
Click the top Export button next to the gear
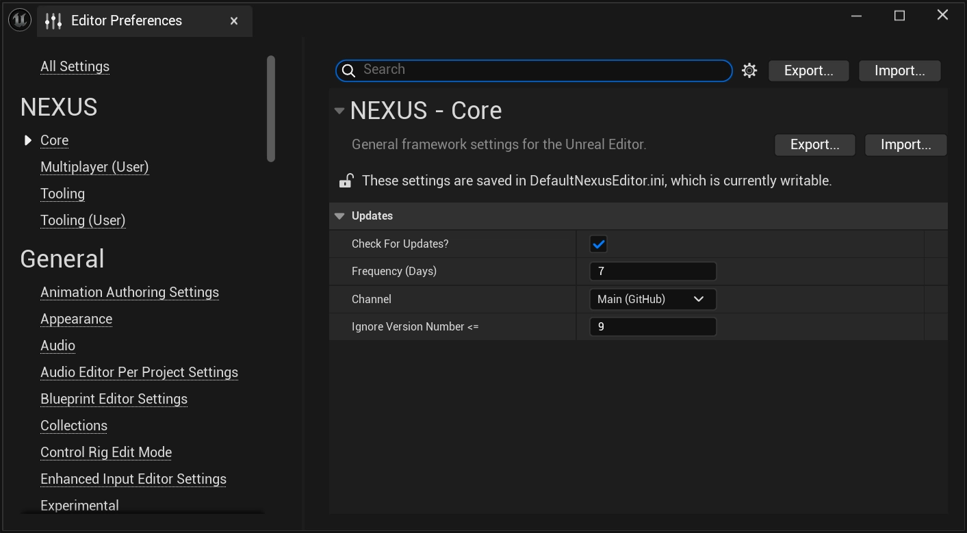pyautogui.click(x=808, y=70)
